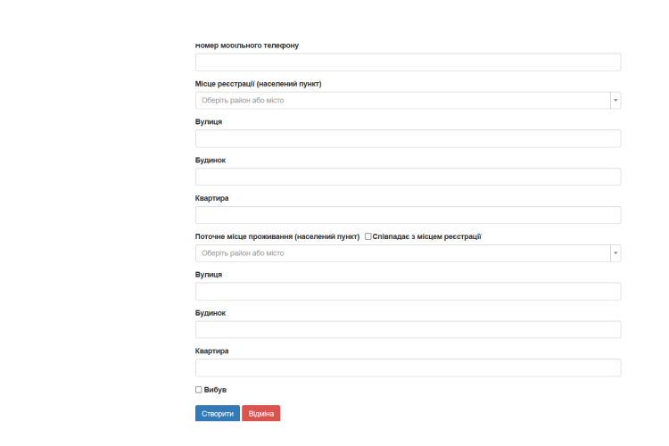Open the 'Місце реєстрації' select box placeholder
669x446 pixels.
coord(403,100)
